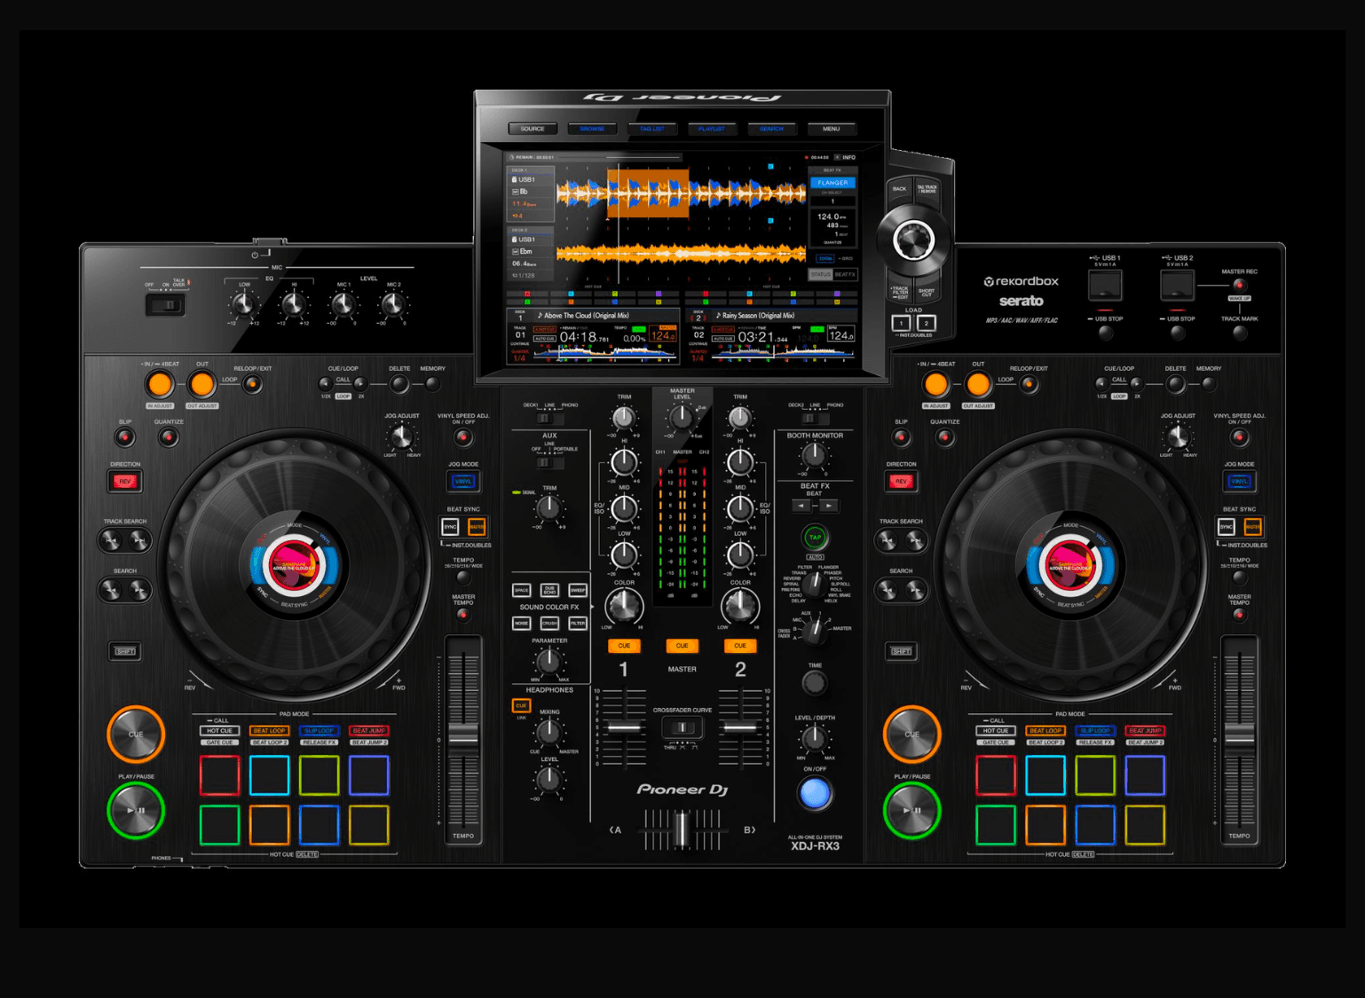Click the left jog wheel center display

[294, 566]
